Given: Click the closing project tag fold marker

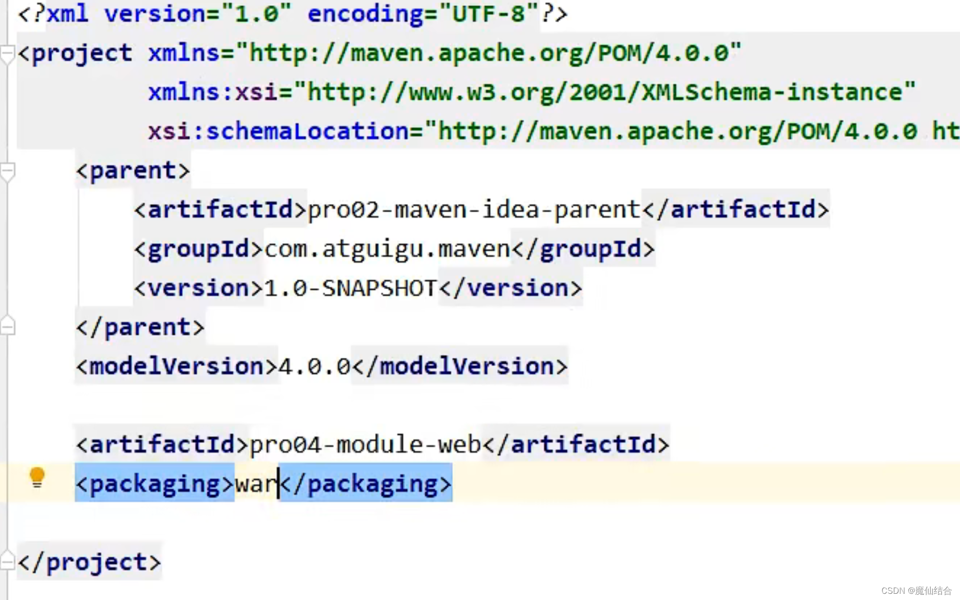Looking at the screenshot, I should click(x=7, y=561).
